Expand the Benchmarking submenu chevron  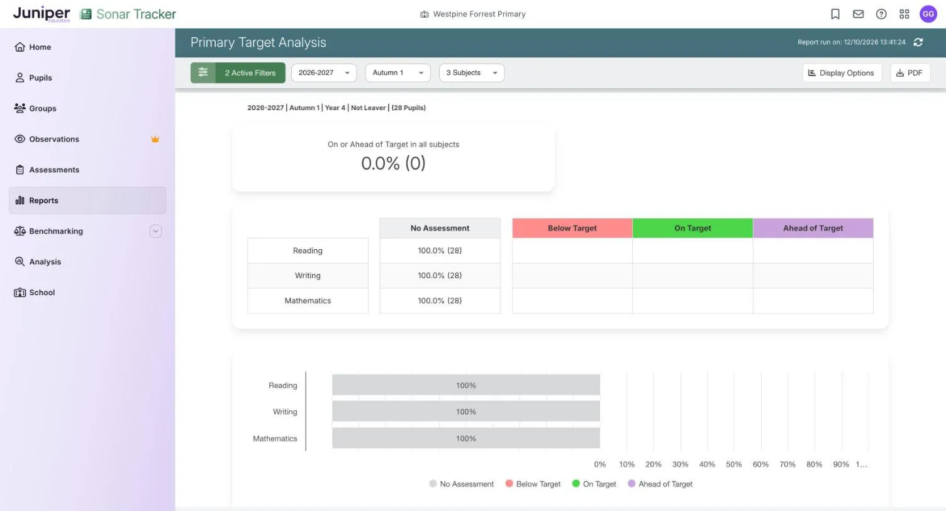point(155,231)
